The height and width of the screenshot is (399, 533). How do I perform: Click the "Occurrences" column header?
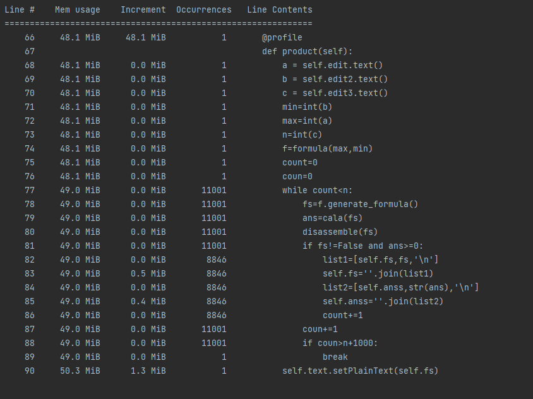click(203, 10)
